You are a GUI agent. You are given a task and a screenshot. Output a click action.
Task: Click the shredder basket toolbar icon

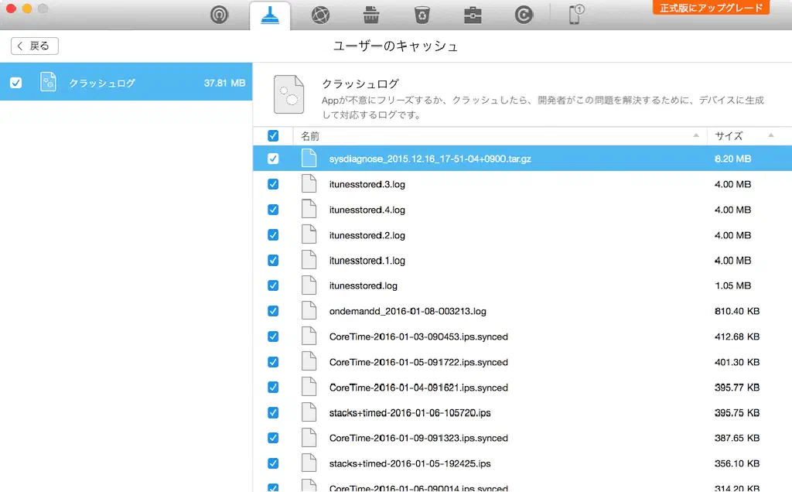click(371, 15)
